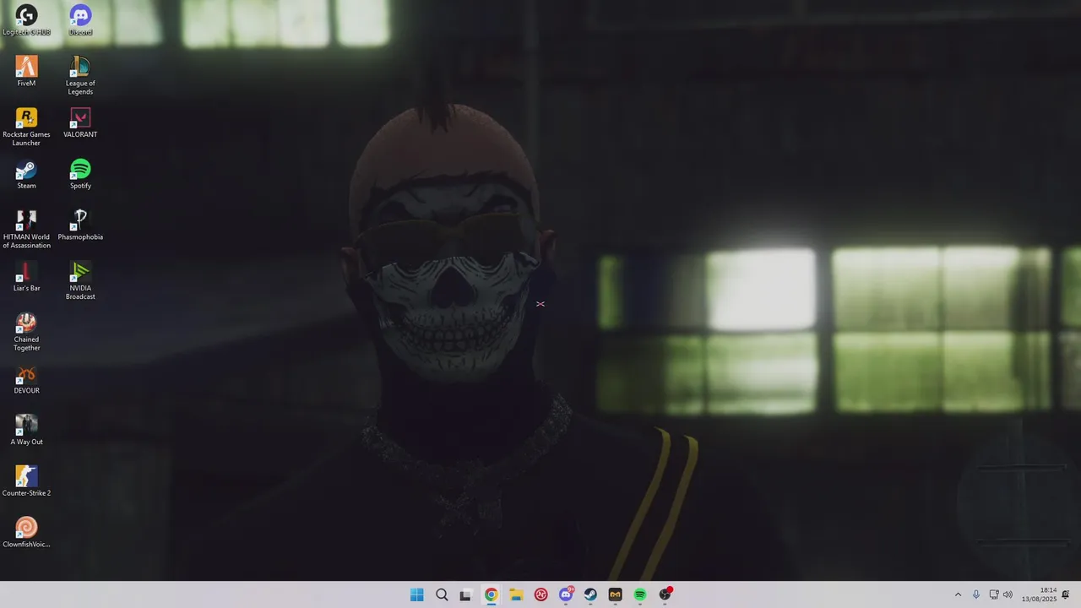Select the VALORANT desktop icon
Image resolution: width=1081 pixels, height=608 pixels.
point(80,122)
